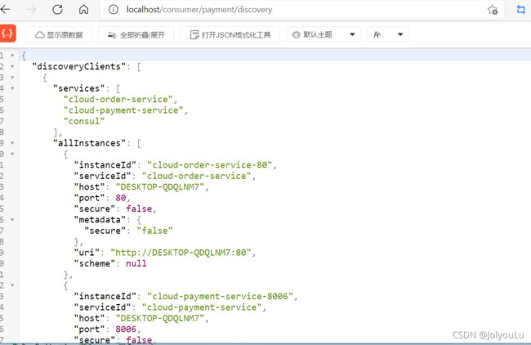
Task: Select the "cloud-order-service" entry in services
Action: click(x=118, y=99)
